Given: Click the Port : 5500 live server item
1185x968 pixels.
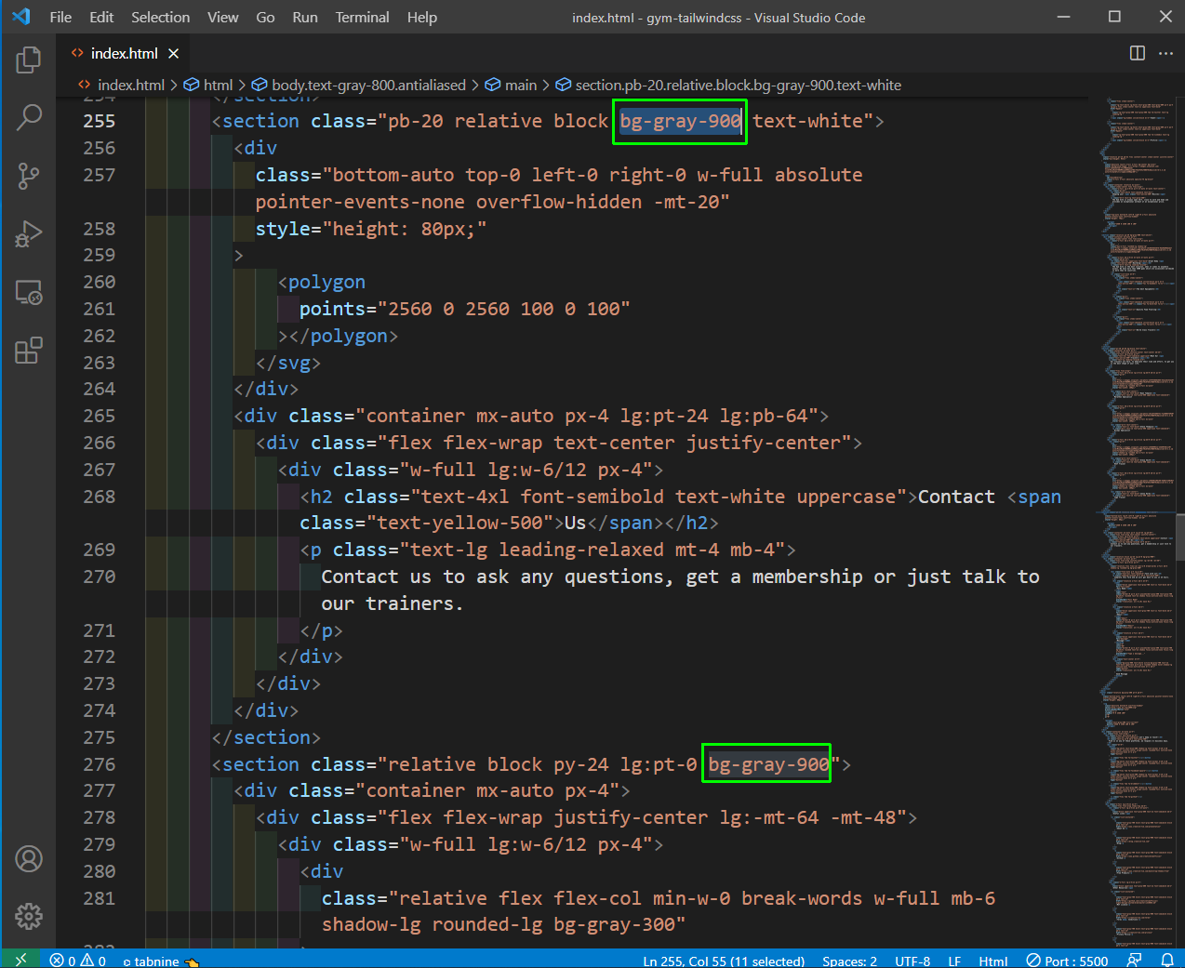Looking at the screenshot, I should [1067, 961].
